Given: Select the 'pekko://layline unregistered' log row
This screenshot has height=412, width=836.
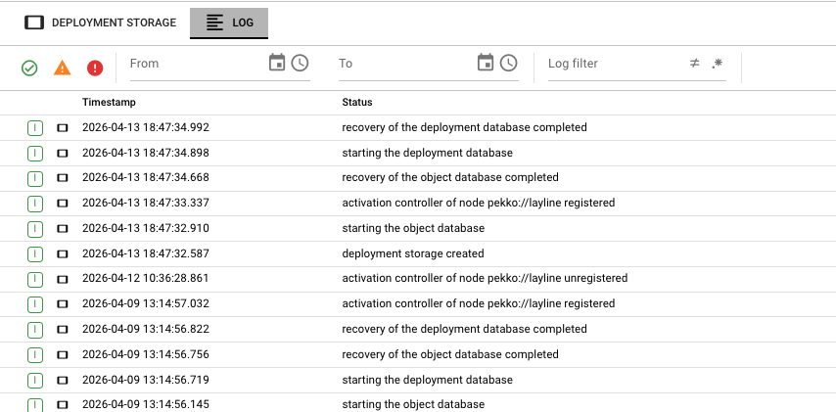Looking at the screenshot, I should pos(484,278).
